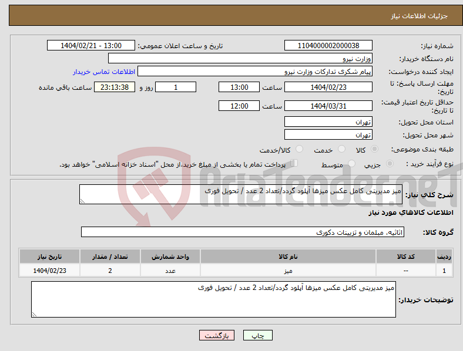Open the اطلاعات تماس خریدار link
463x351 pixels.
104,72
